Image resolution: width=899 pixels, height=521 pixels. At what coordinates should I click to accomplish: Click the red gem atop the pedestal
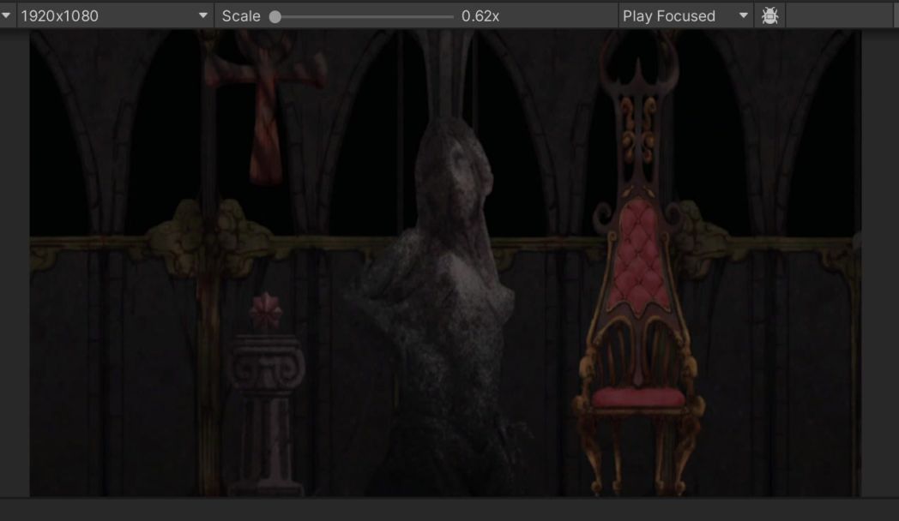tap(265, 312)
